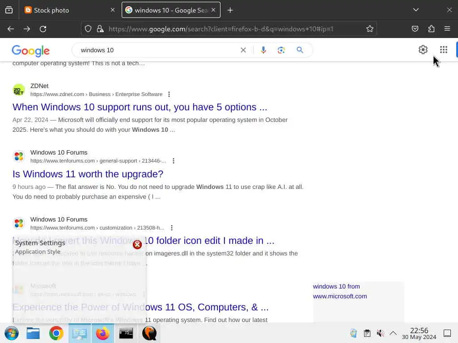This screenshot has height=343, width=458.
Task: Toggle muted volume tray icon
Action: tap(380, 333)
